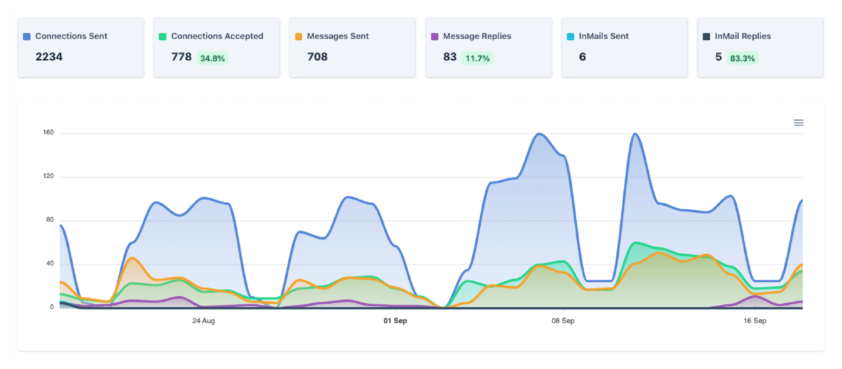Click the 34.8% acceptance rate badge
This screenshot has width=842, height=369.
click(x=213, y=58)
